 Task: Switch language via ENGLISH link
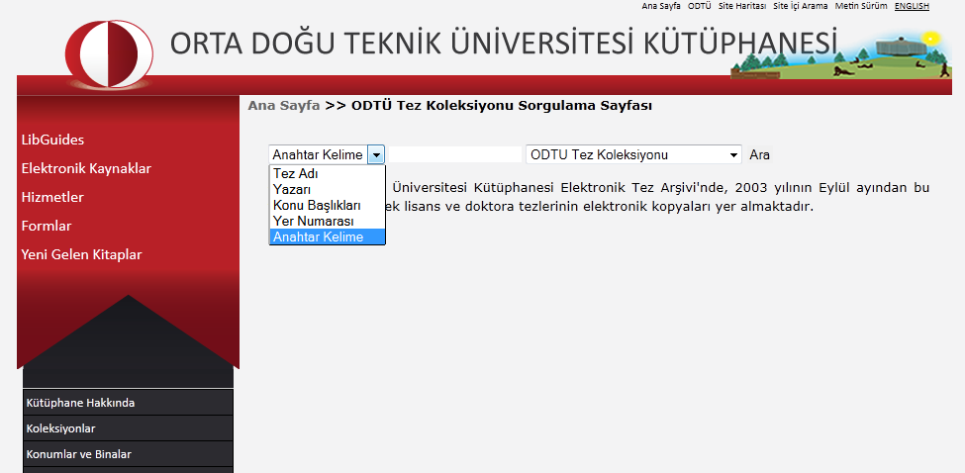pyautogui.click(x=912, y=6)
